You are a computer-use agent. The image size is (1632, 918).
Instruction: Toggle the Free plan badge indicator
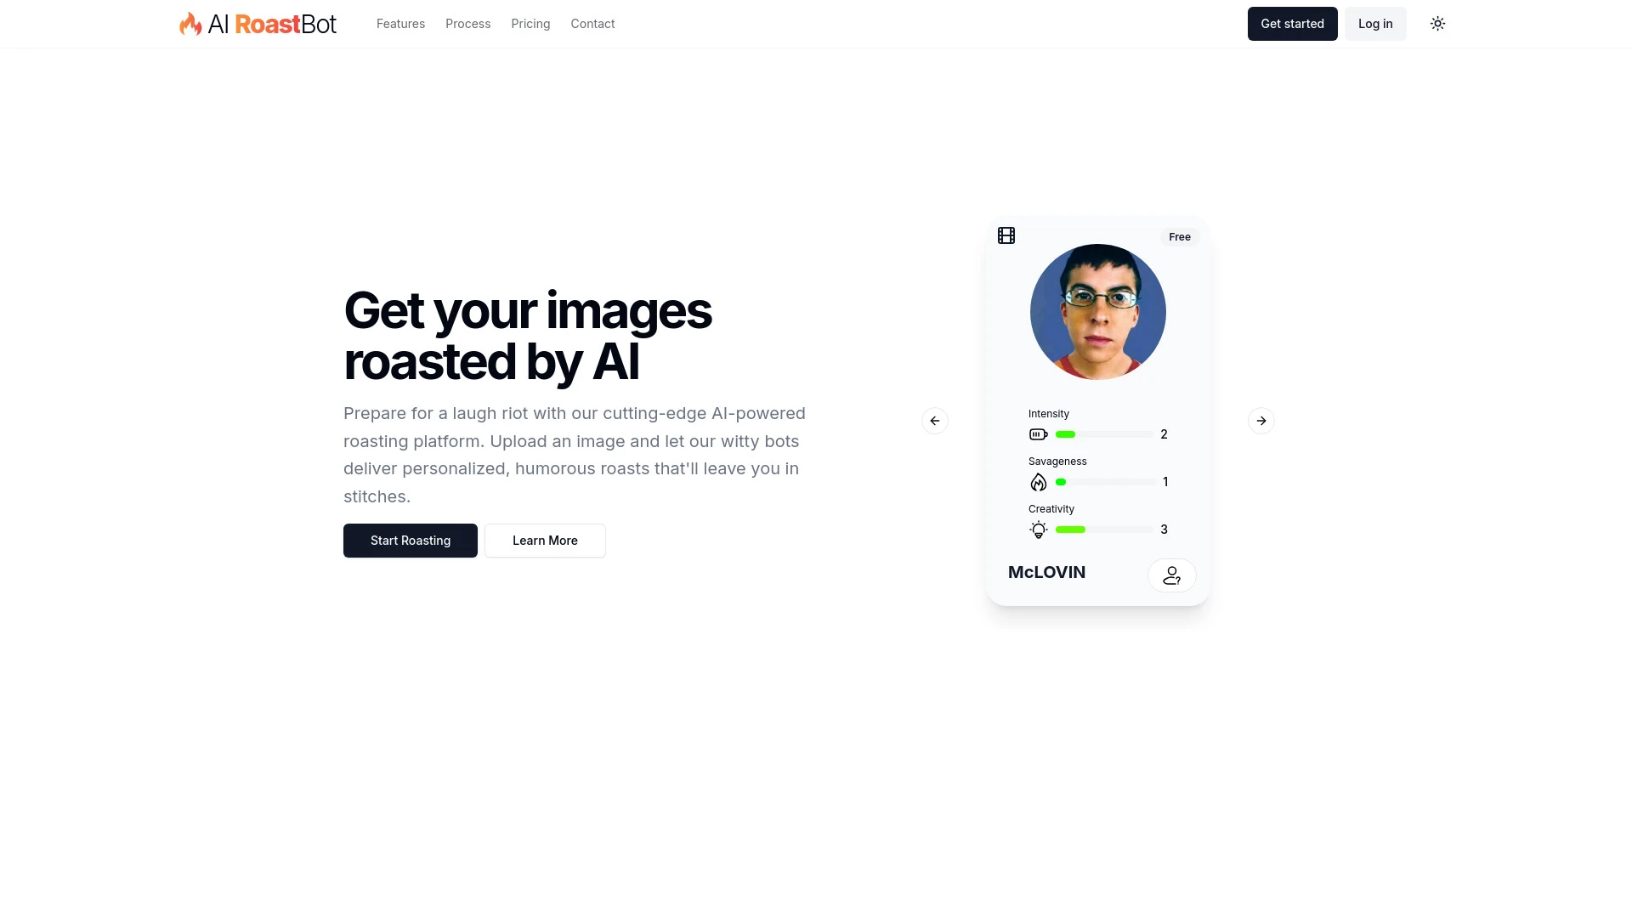point(1179,236)
